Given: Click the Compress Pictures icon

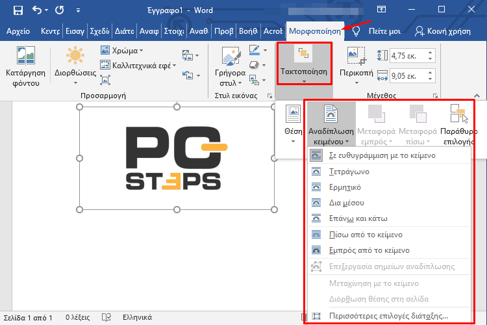Looking at the screenshot, I should point(105,80).
